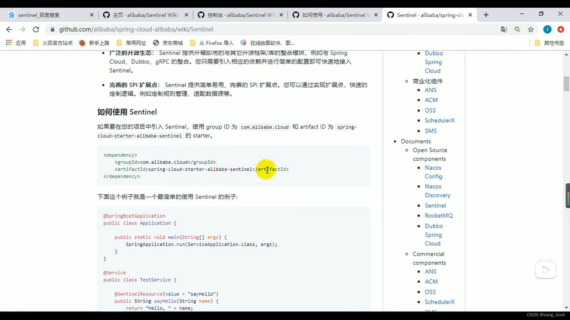570x320 pixels.
Task: Click the bookmark star icon
Action: point(531,29)
